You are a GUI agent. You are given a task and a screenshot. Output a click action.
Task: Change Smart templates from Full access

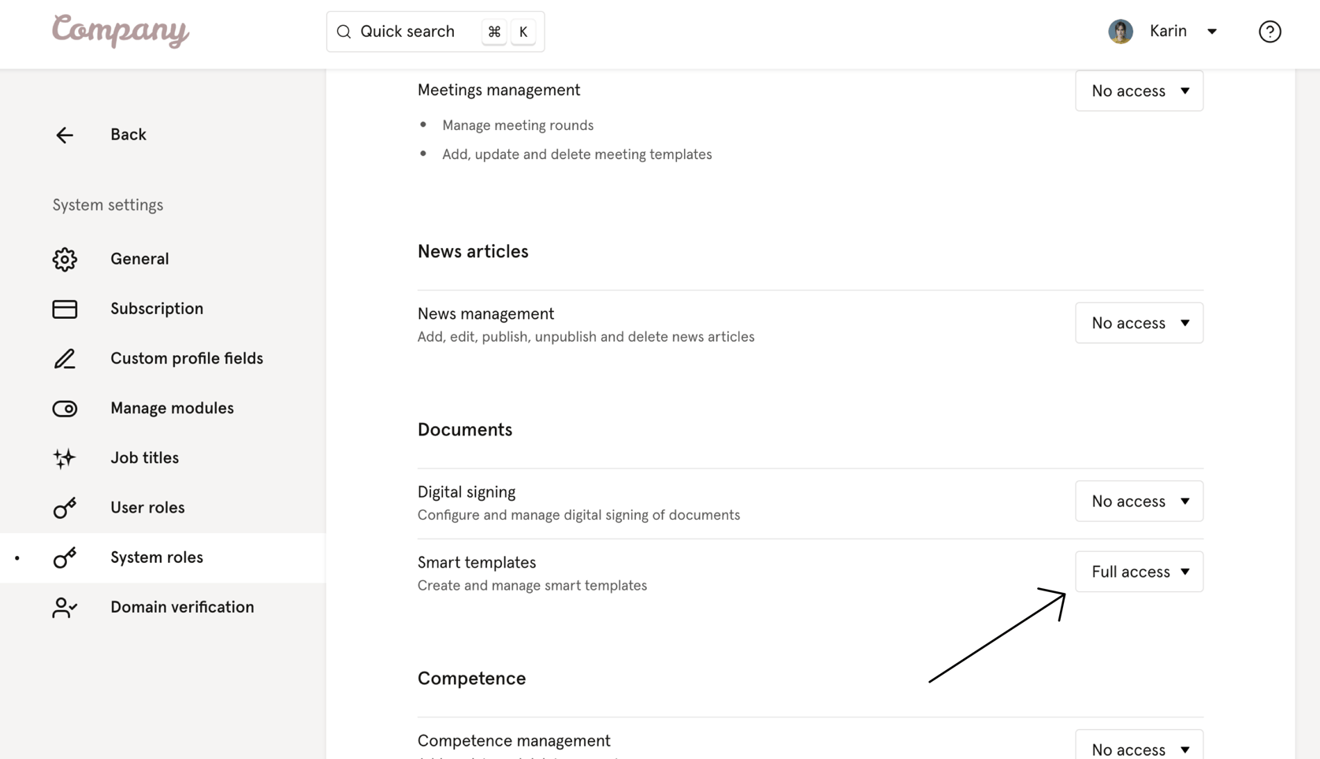(1139, 572)
